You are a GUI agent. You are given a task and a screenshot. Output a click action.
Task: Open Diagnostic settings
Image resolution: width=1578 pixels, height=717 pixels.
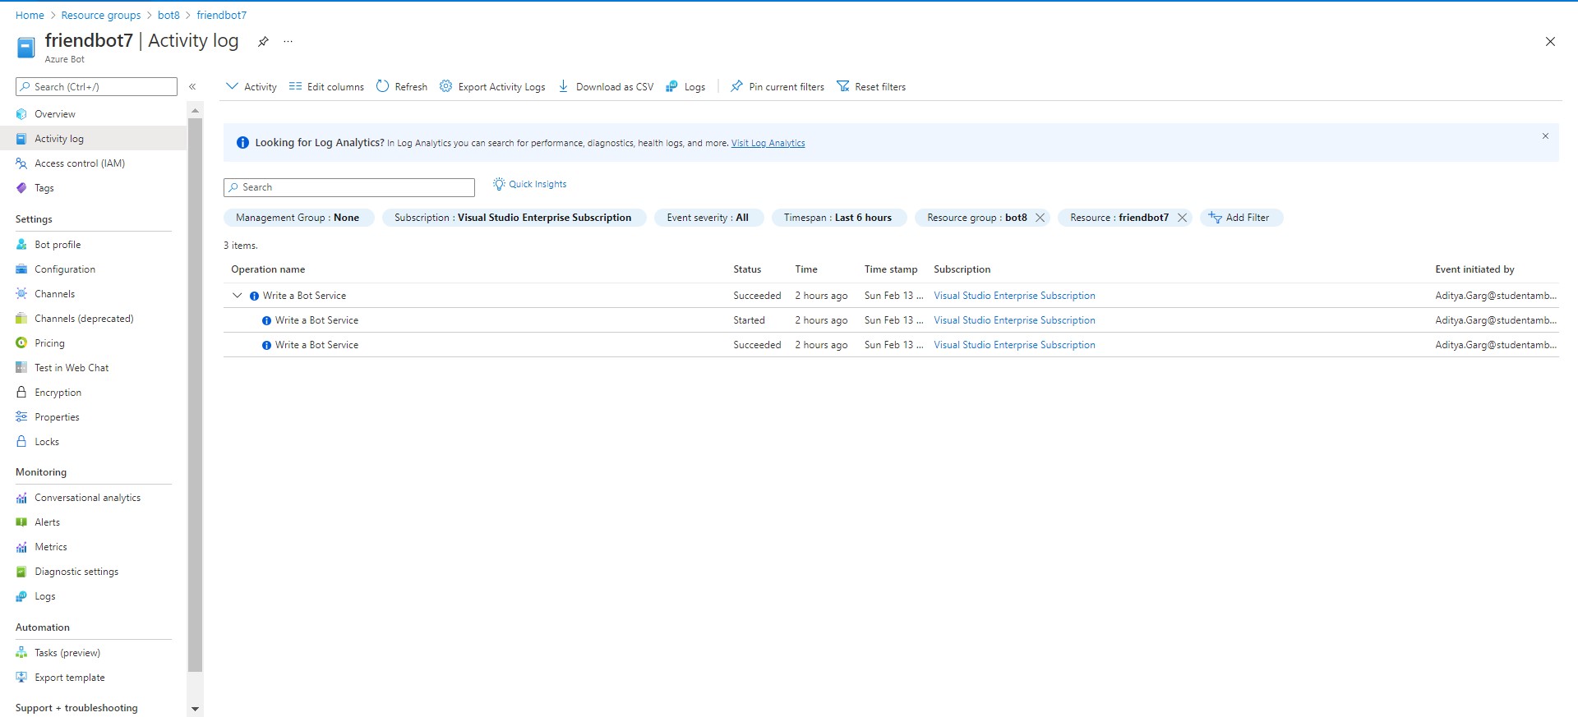[94, 572]
